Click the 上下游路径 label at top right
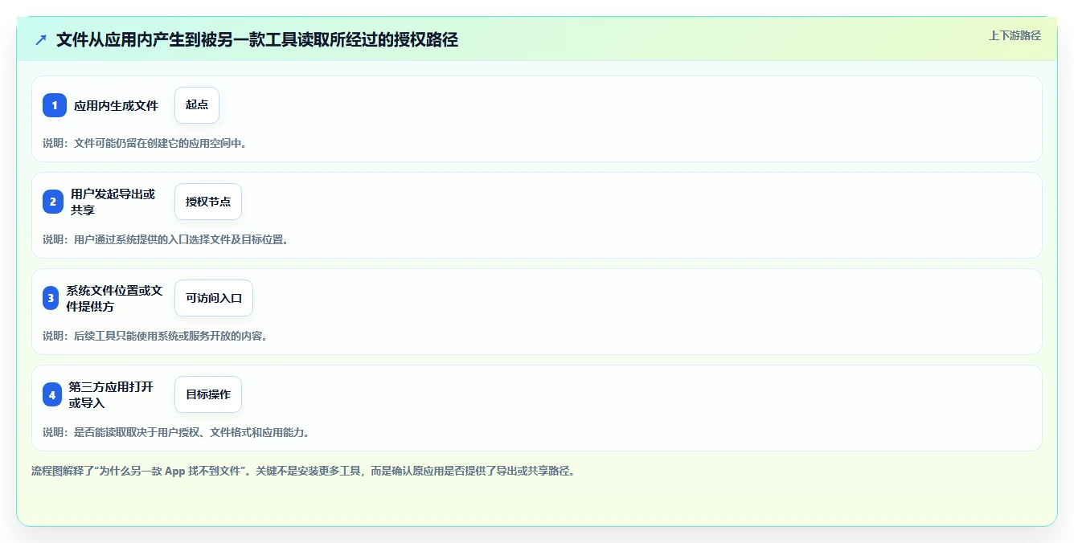1074x543 pixels. [1015, 35]
